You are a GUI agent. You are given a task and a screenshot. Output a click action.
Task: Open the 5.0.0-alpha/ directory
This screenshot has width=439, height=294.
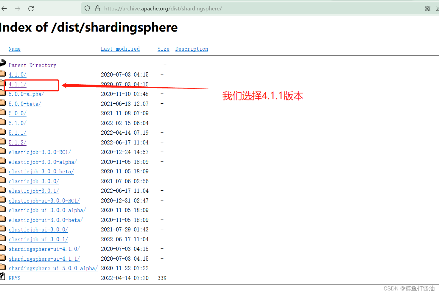coord(27,94)
